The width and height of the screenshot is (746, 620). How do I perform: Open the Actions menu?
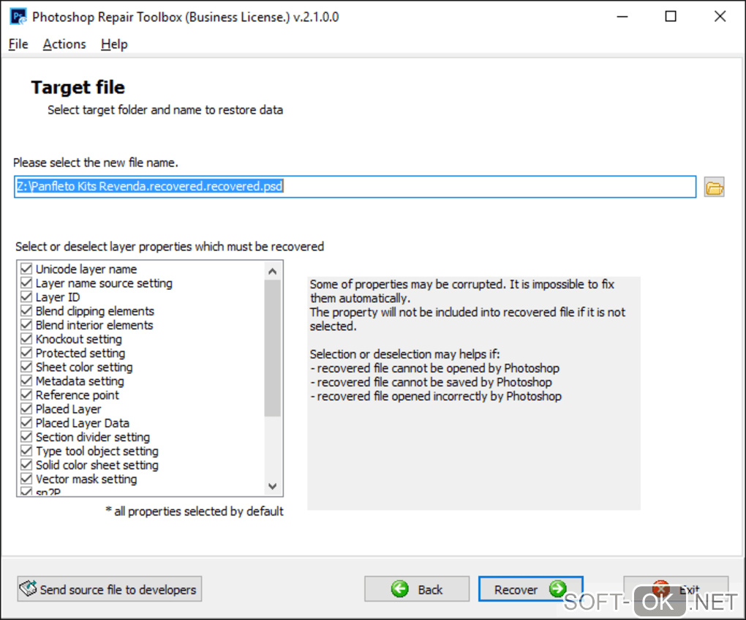(x=64, y=44)
